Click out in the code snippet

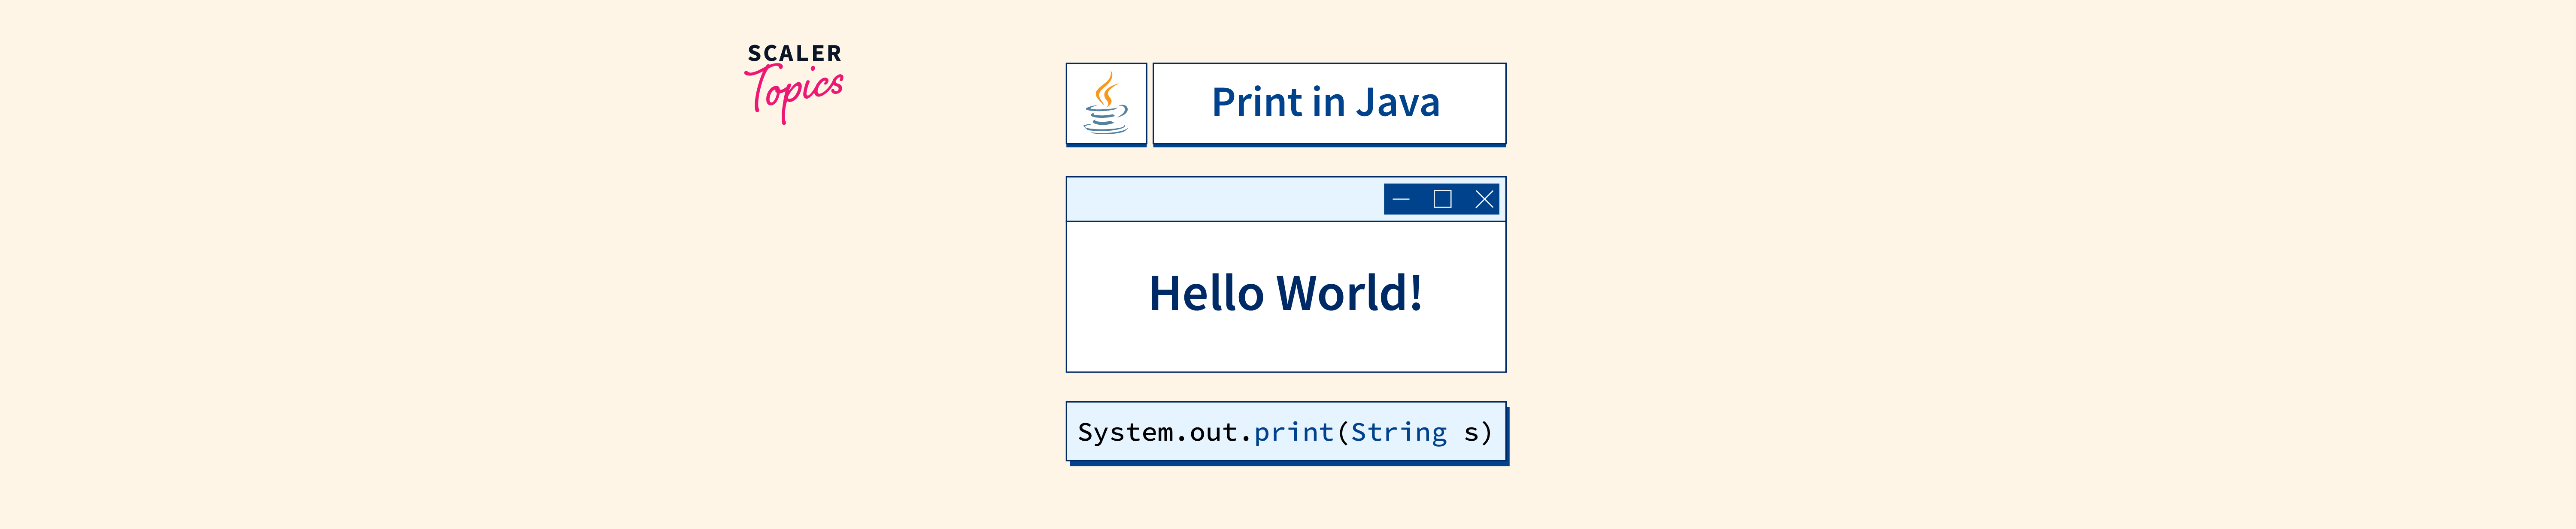click(1213, 432)
